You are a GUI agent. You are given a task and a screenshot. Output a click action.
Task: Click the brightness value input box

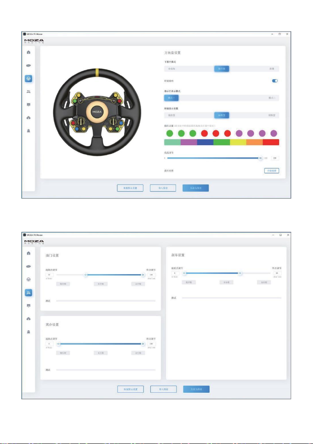tap(275, 158)
